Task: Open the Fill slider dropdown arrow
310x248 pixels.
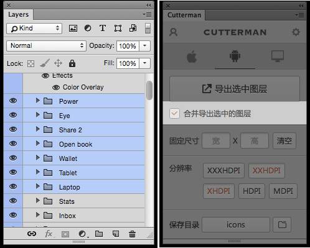Action: [144, 63]
